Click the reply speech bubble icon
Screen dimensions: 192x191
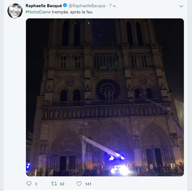(29, 184)
